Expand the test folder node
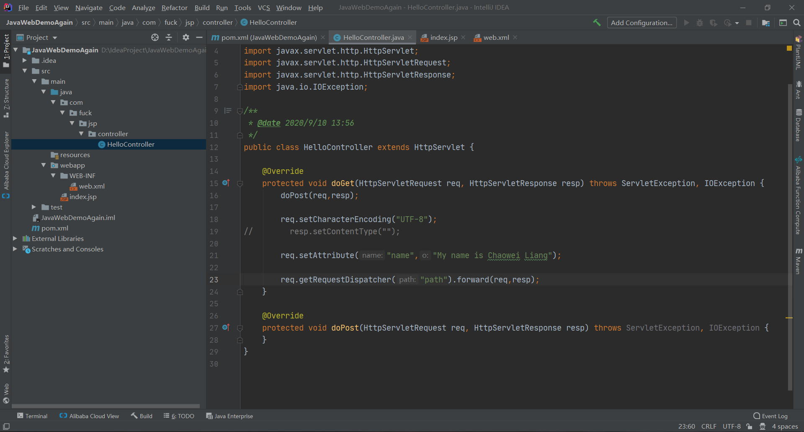 tap(34, 207)
